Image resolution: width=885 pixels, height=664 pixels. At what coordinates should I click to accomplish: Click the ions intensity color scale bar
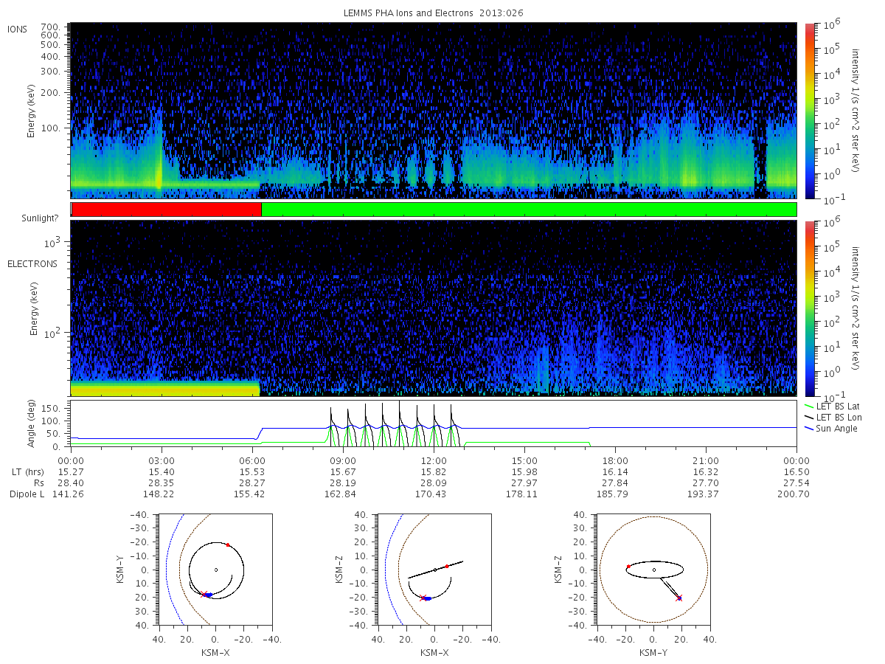[x=809, y=111]
